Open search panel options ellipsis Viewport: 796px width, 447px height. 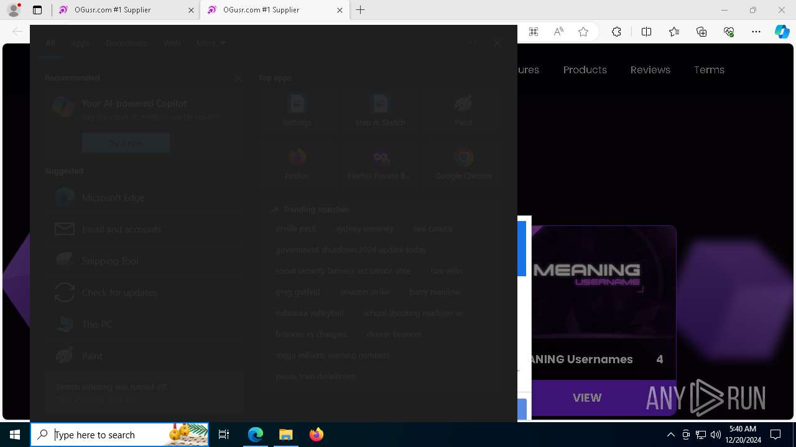click(x=473, y=43)
